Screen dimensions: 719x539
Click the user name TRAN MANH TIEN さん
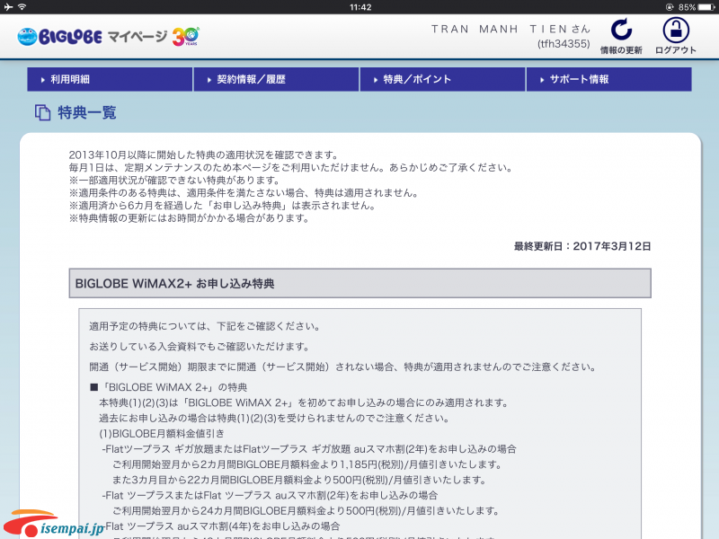point(510,29)
